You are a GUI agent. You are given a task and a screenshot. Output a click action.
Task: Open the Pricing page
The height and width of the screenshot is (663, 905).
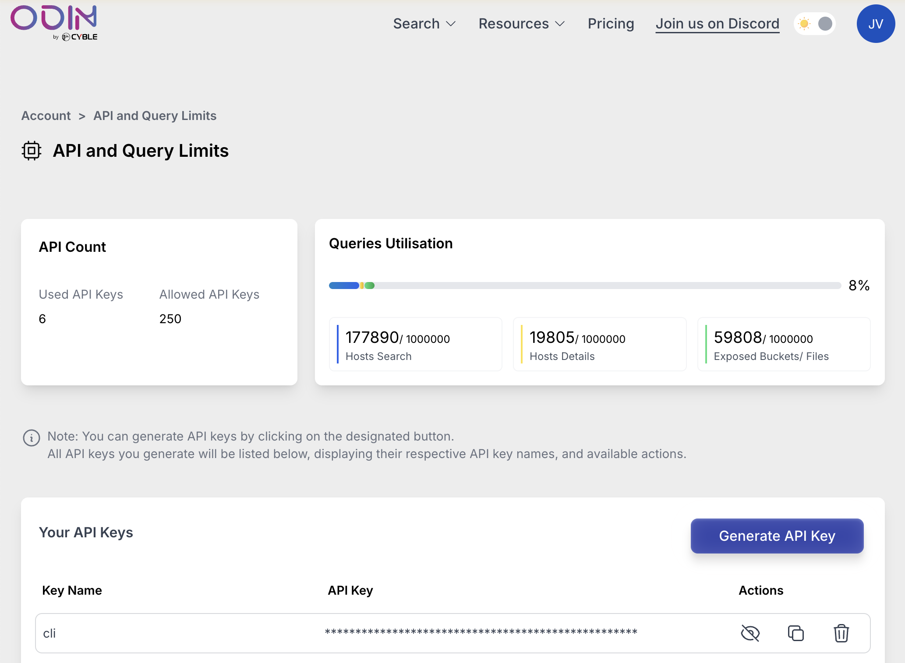coord(611,24)
